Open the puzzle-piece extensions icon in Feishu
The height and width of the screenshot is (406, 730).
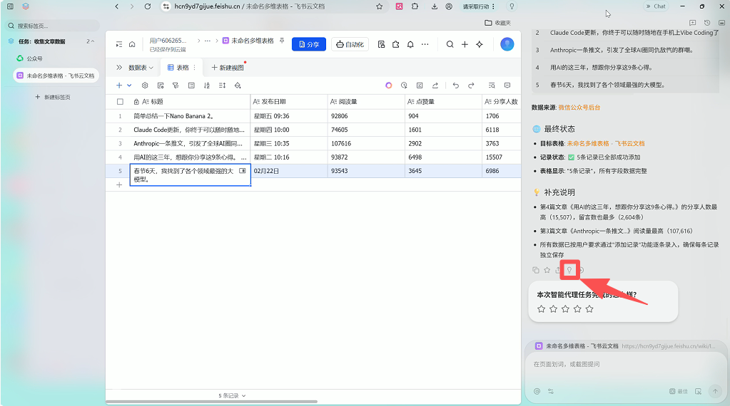click(x=396, y=44)
